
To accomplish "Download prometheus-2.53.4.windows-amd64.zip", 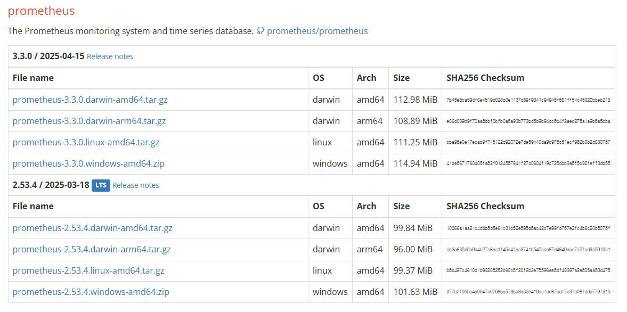I will 91,292.
